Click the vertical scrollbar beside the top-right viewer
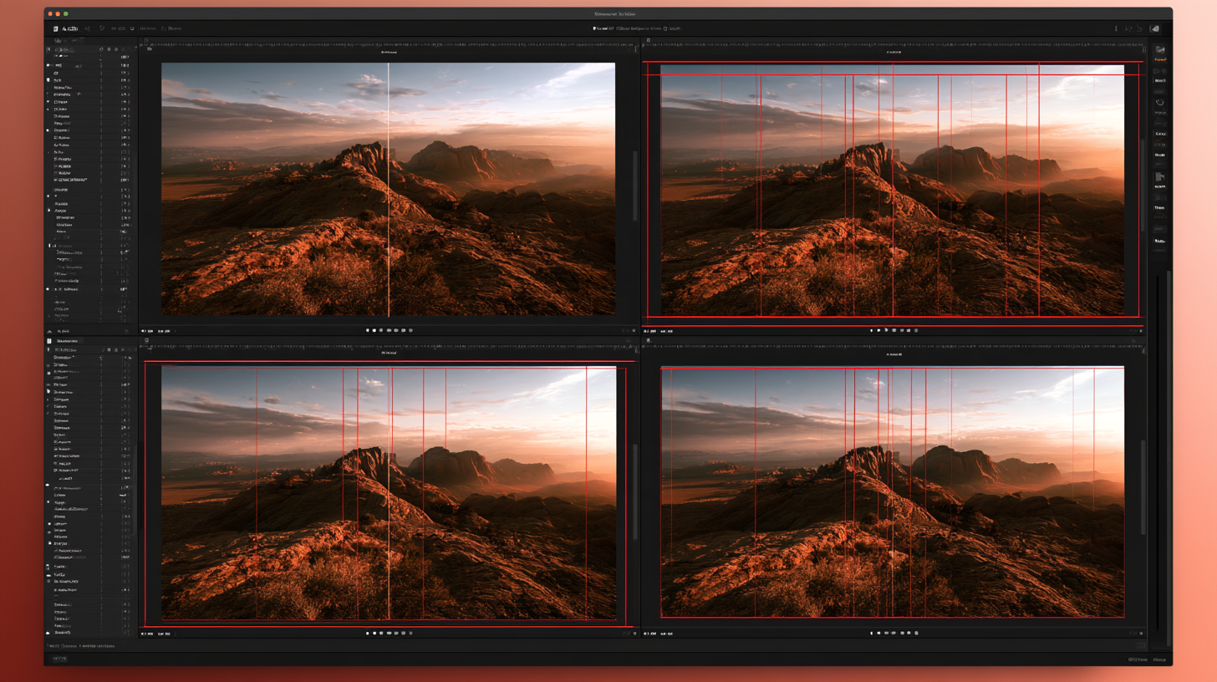 point(1143,186)
